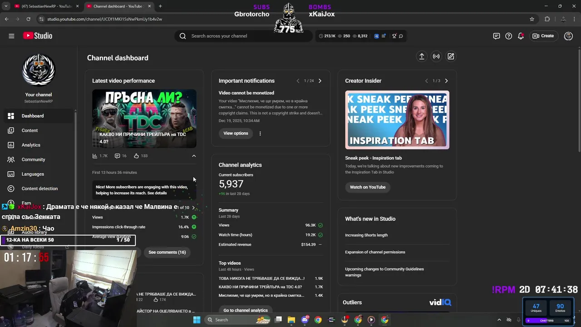
Task: Open the help question mark icon
Action: tap(509, 36)
